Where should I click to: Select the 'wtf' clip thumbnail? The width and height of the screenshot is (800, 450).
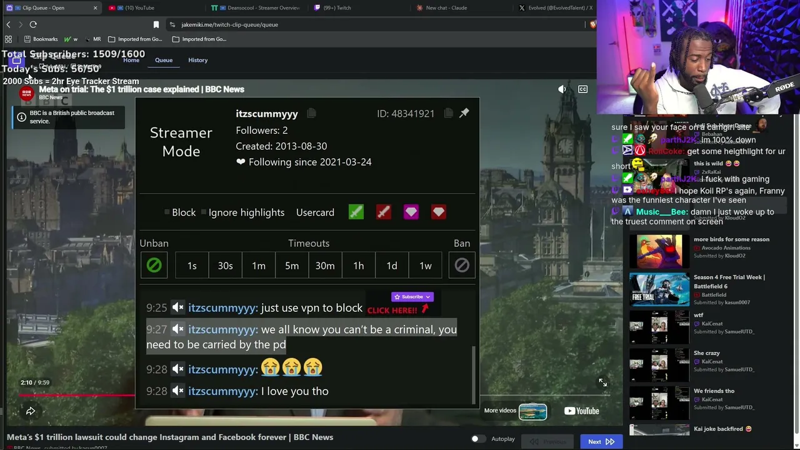[x=659, y=327]
